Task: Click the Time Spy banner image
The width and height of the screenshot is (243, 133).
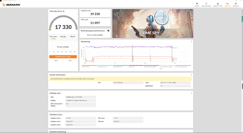Action: coord(153,23)
